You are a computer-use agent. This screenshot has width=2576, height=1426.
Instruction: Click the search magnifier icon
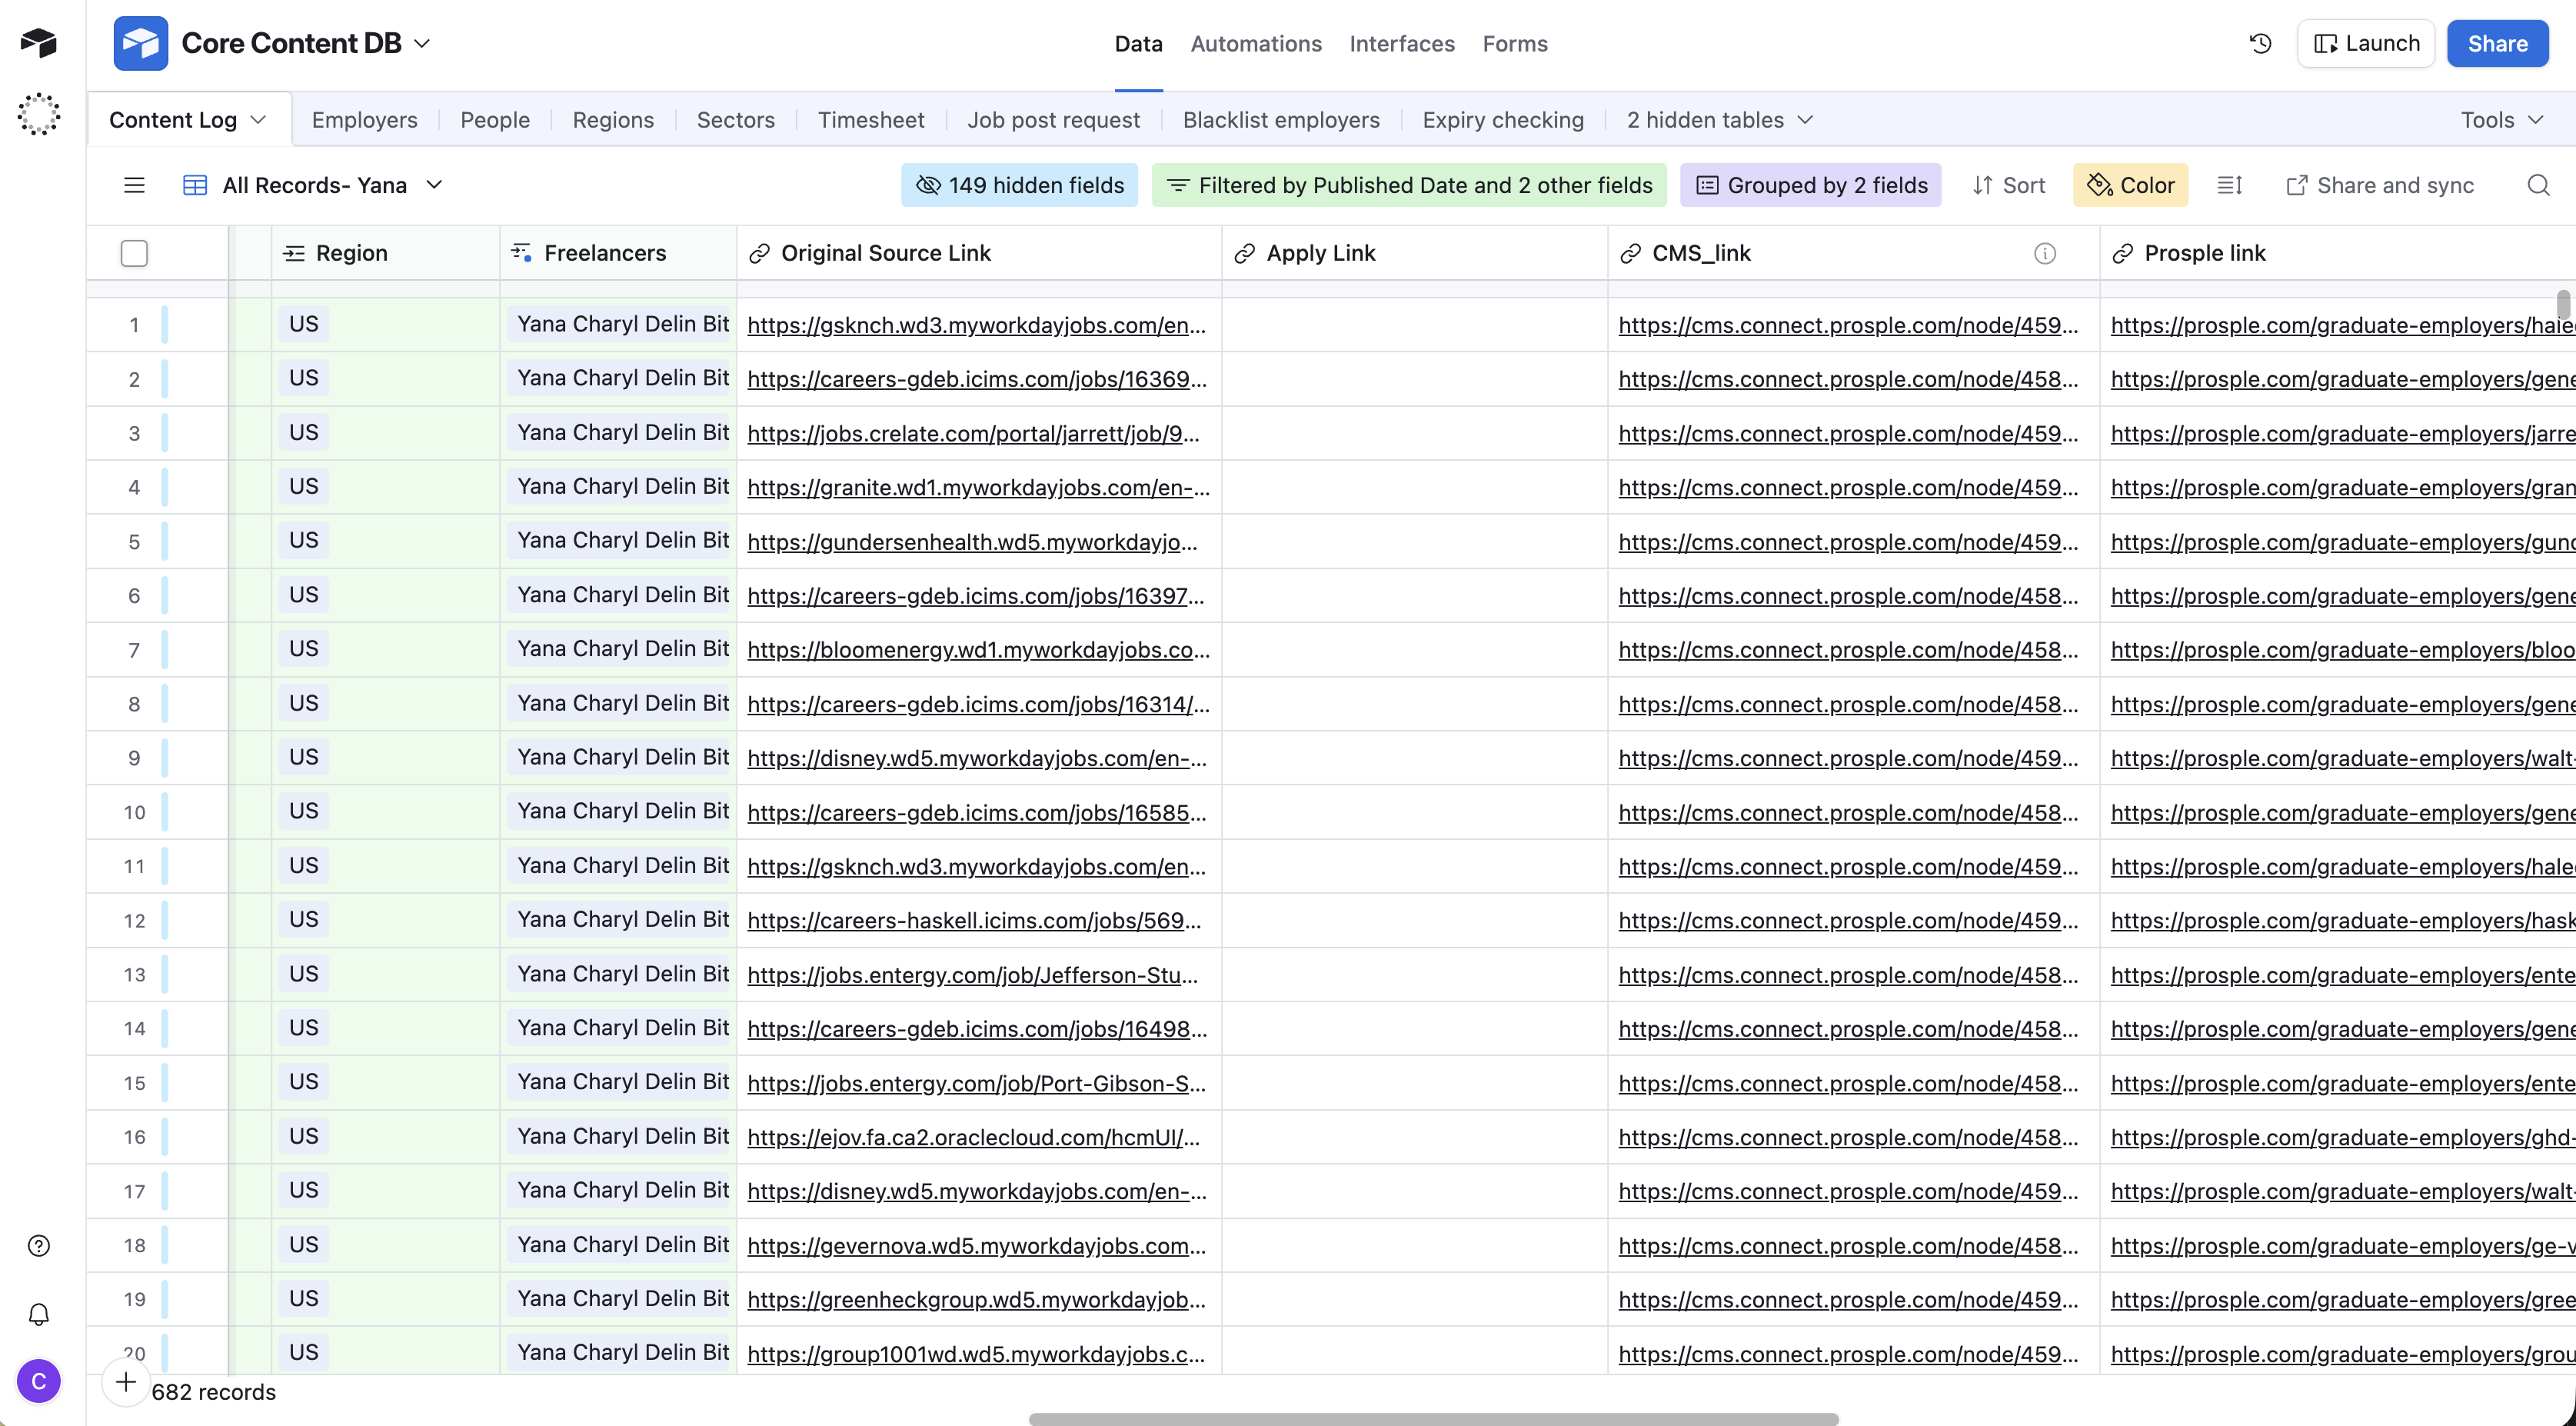point(2538,185)
